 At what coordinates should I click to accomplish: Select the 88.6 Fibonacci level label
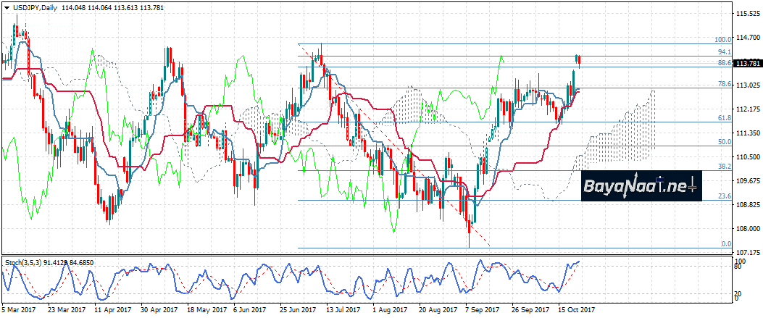tap(724, 64)
